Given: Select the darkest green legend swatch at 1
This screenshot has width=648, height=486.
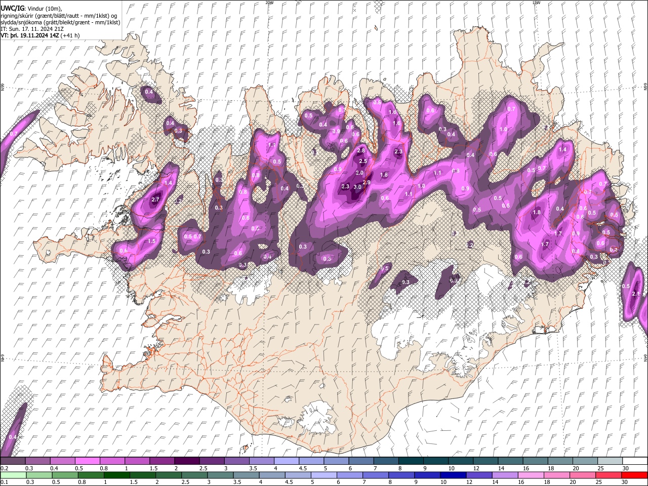Looking at the screenshot, I should tap(117, 475).
